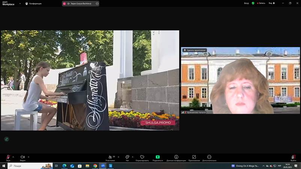Click the Выйти leave meeting button
301x169 pixels.
coord(293,157)
